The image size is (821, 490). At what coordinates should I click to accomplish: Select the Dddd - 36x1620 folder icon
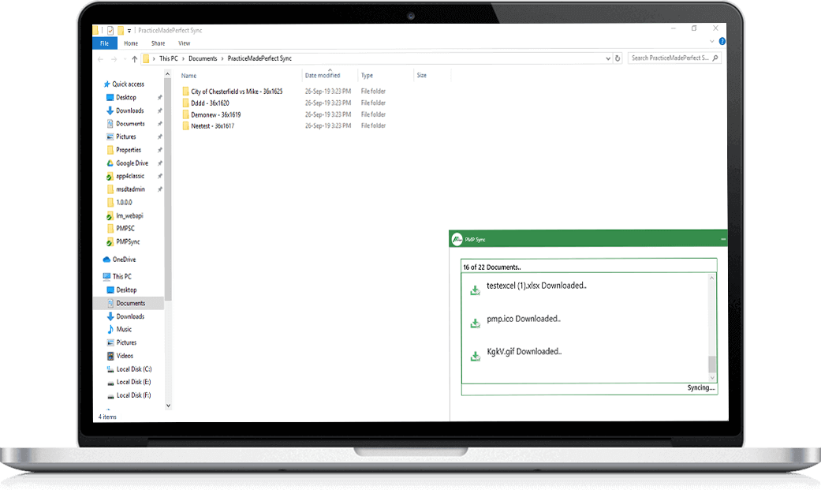[185, 103]
